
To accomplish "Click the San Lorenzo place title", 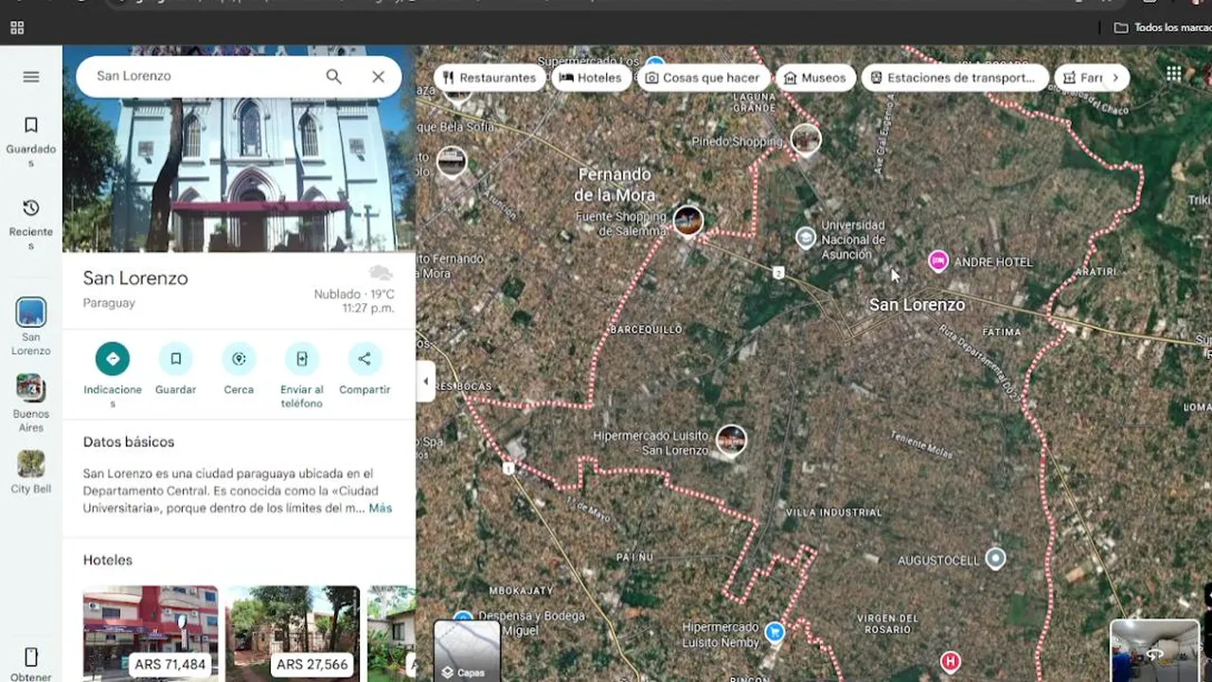I will [135, 278].
